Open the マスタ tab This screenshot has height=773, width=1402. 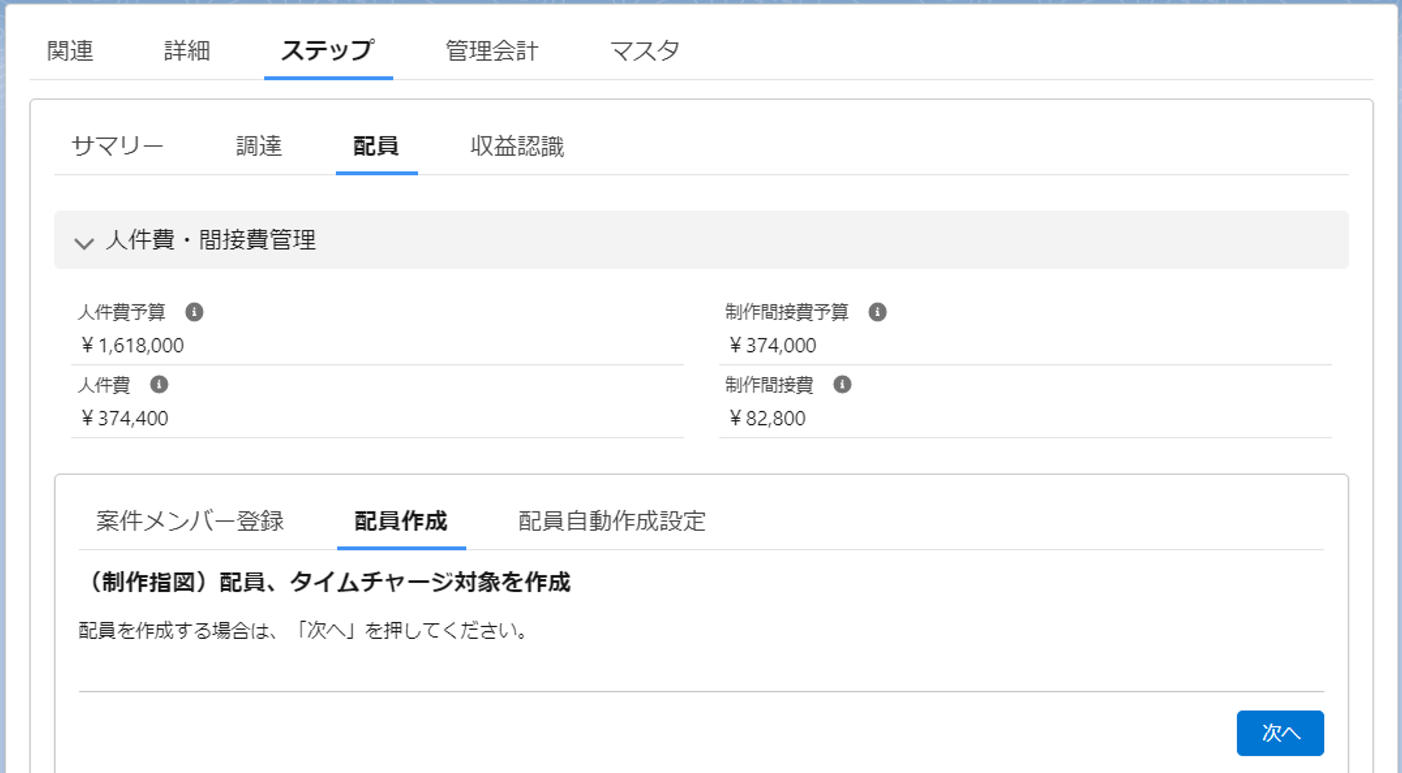coord(645,51)
